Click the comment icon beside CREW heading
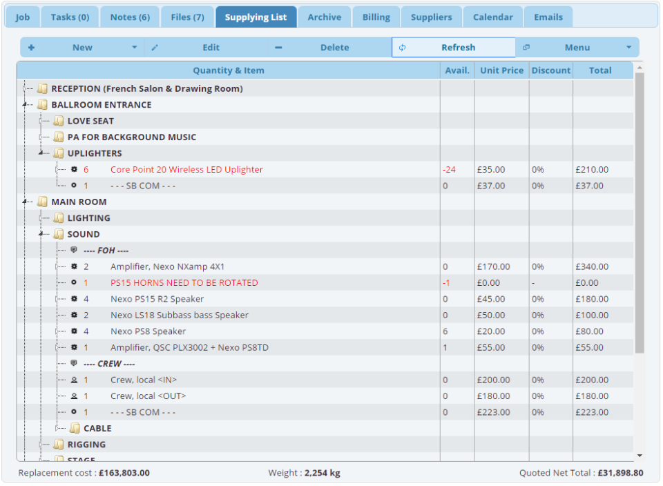Image resolution: width=663 pixels, height=486 pixels. 74,363
